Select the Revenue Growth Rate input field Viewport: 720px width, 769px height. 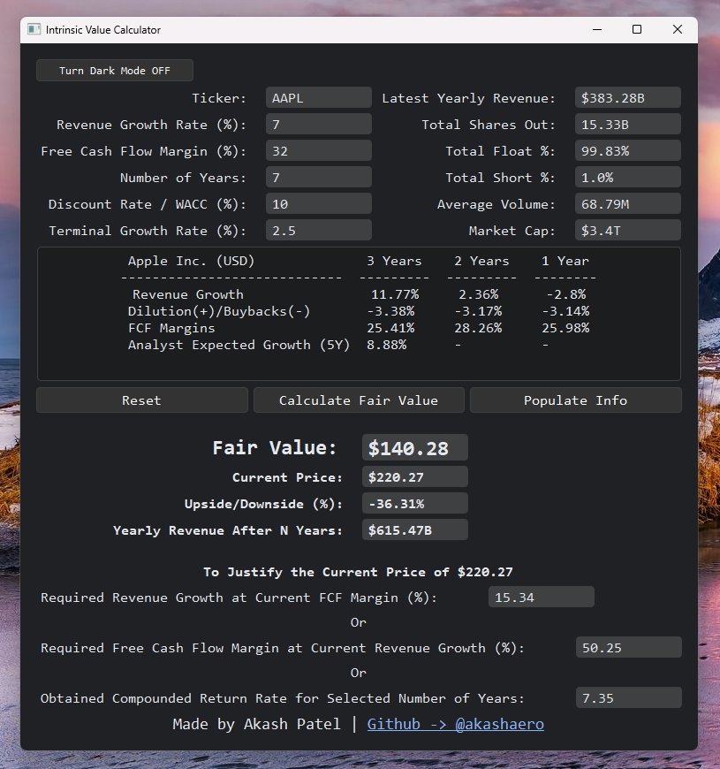pyautogui.click(x=319, y=124)
